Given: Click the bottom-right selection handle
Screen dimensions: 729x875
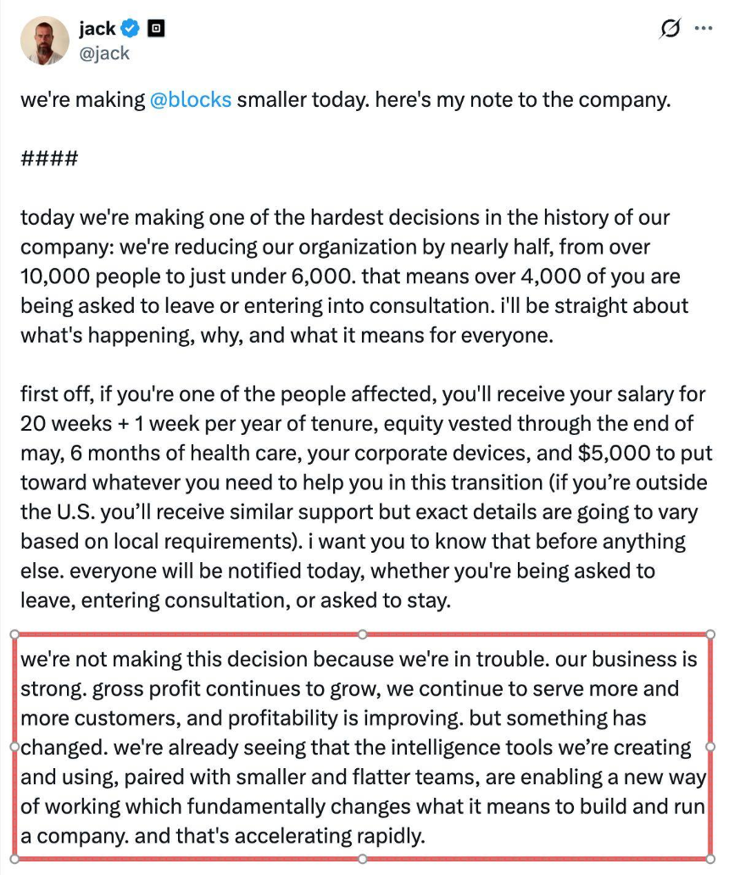Looking at the screenshot, I should click(712, 860).
